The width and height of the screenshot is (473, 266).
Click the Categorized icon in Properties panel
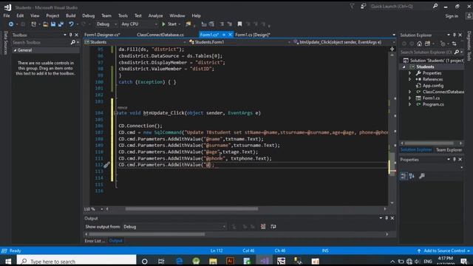pos(404,176)
